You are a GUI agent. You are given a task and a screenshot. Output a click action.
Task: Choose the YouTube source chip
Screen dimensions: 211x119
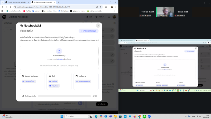coord(54,86)
